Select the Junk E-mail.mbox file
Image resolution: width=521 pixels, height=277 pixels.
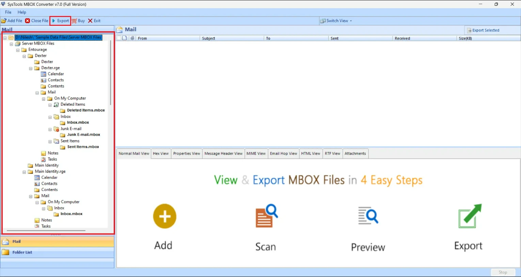(83, 135)
